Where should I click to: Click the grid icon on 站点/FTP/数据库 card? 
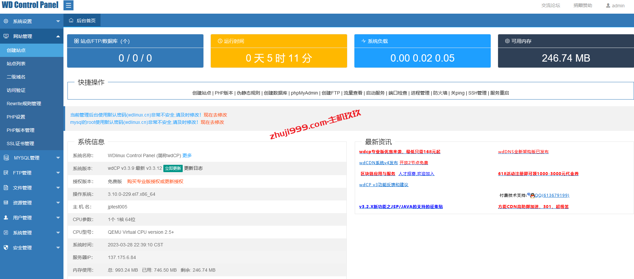(76, 41)
